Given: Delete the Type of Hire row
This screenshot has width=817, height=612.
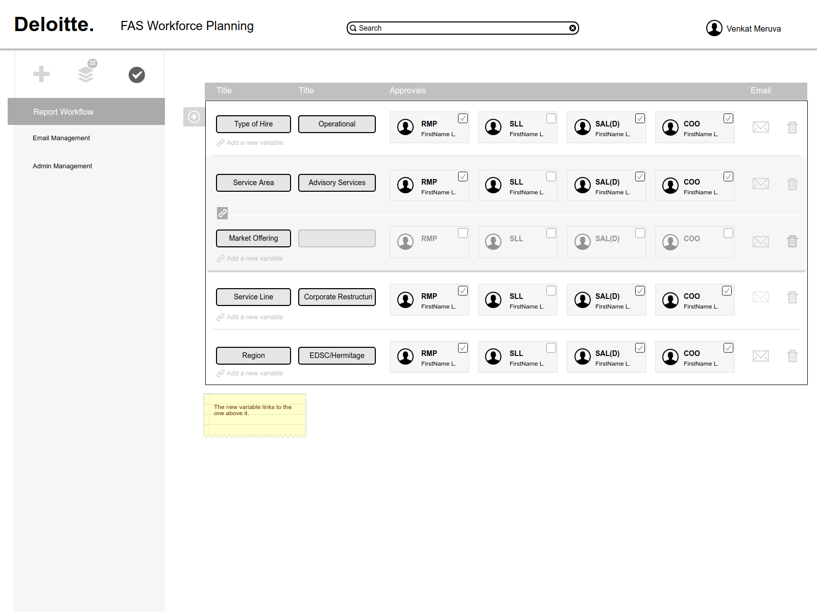Looking at the screenshot, I should click(792, 127).
